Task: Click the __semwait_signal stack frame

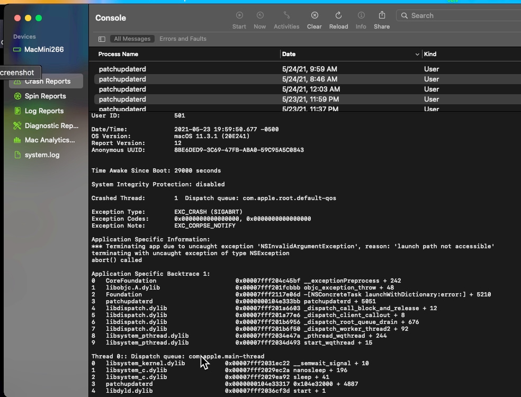Action: coord(230,364)
